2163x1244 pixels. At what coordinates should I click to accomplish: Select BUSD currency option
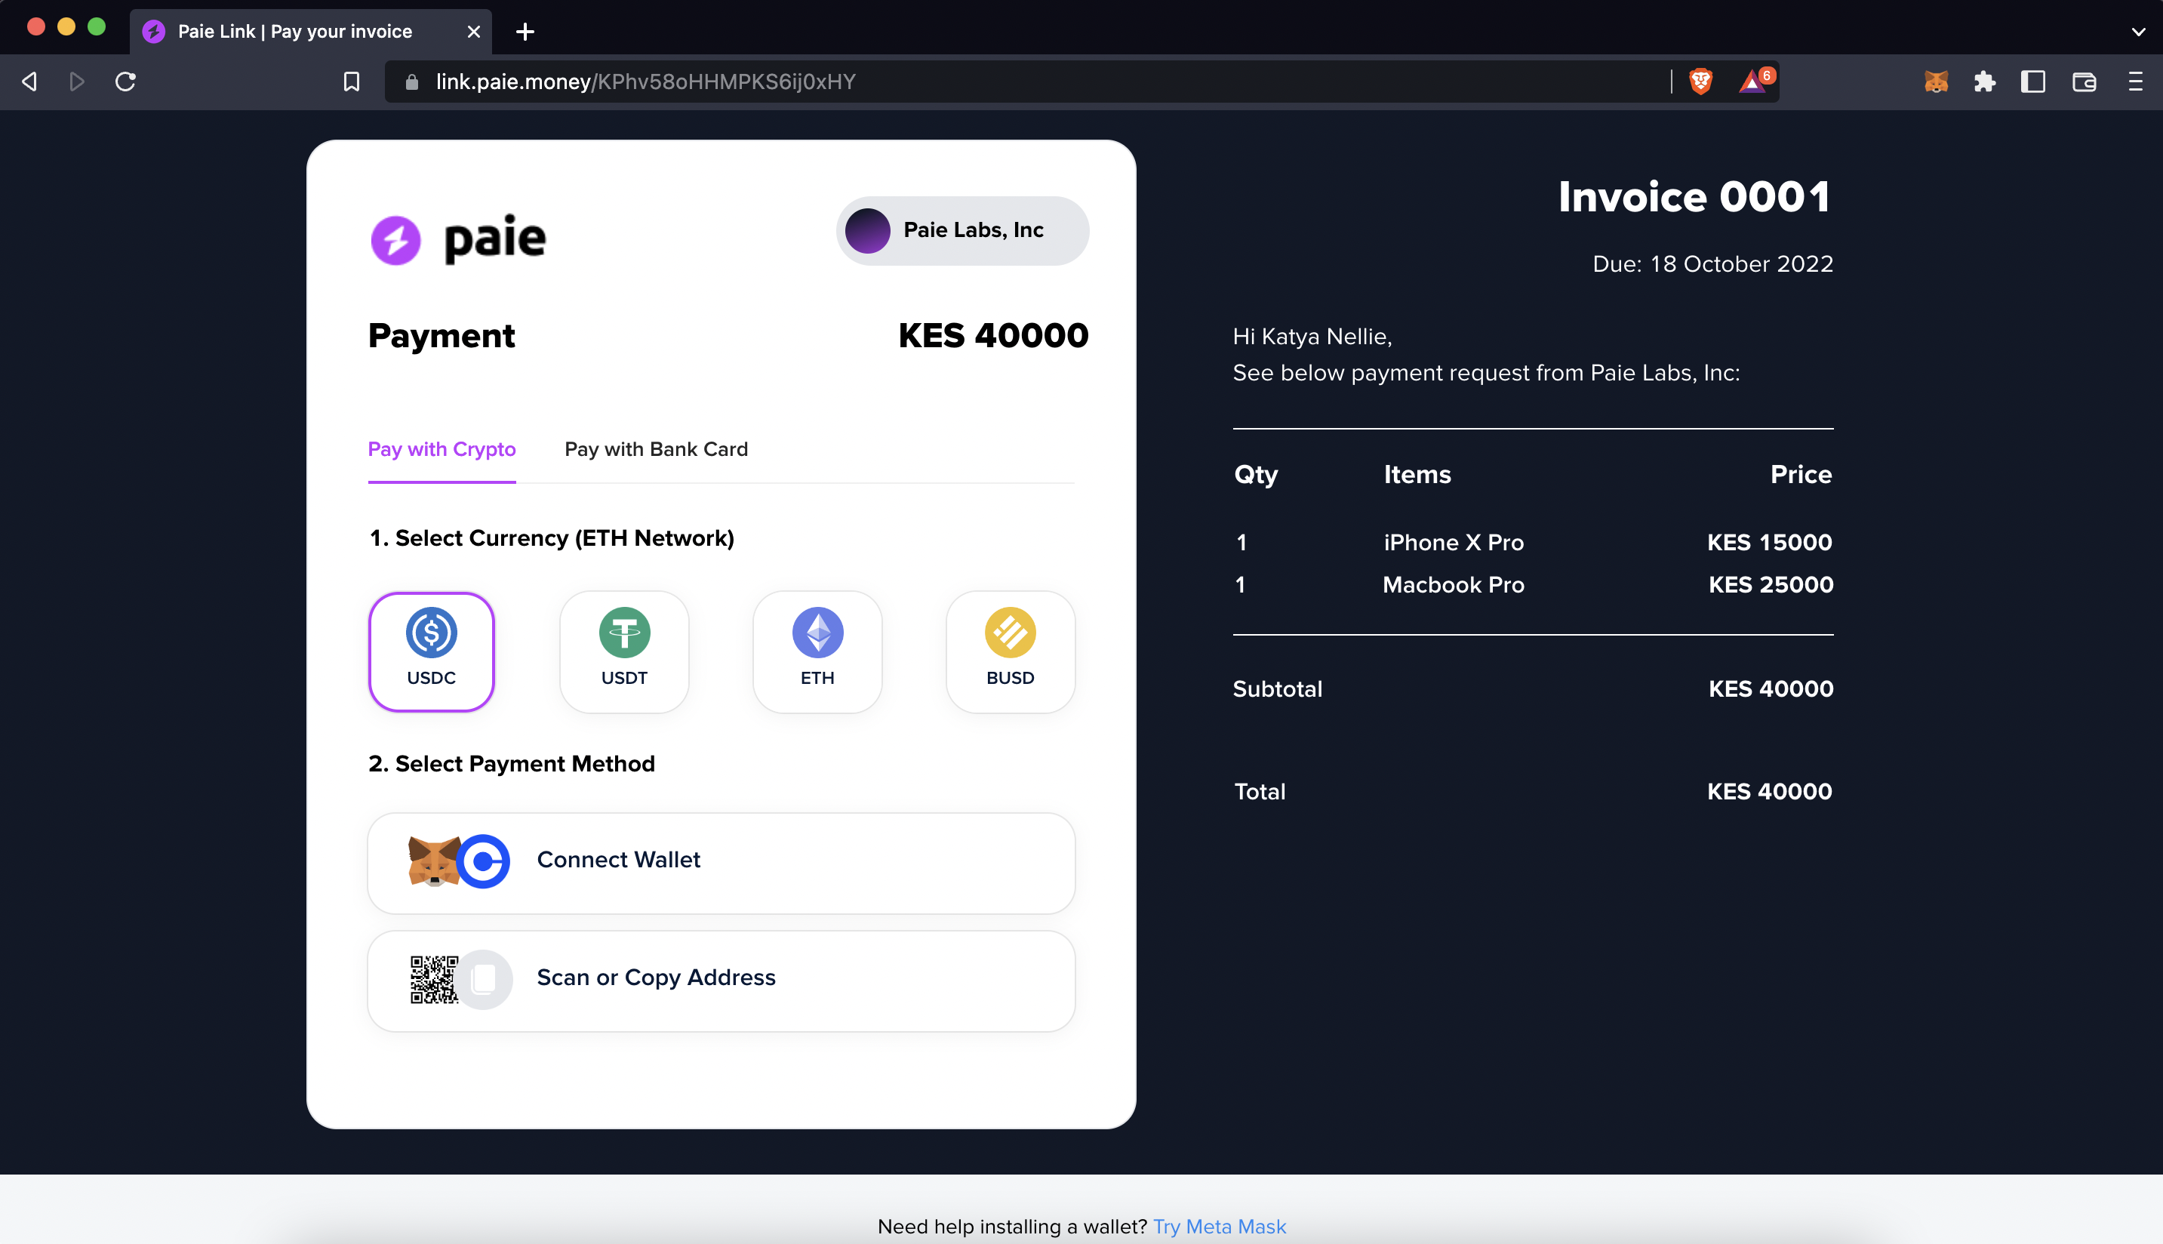coord(1010,652)
